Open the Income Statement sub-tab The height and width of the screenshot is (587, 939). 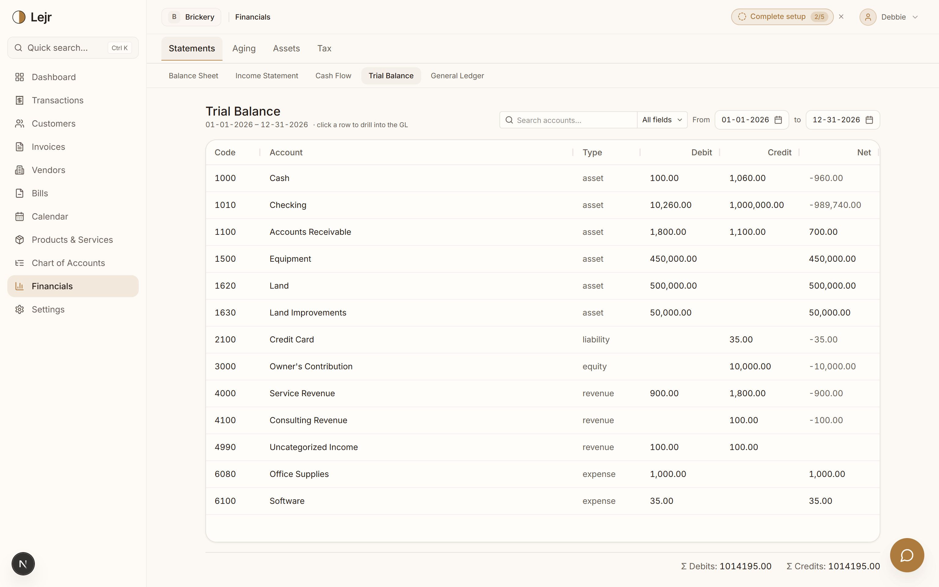[x=267, y=76]
